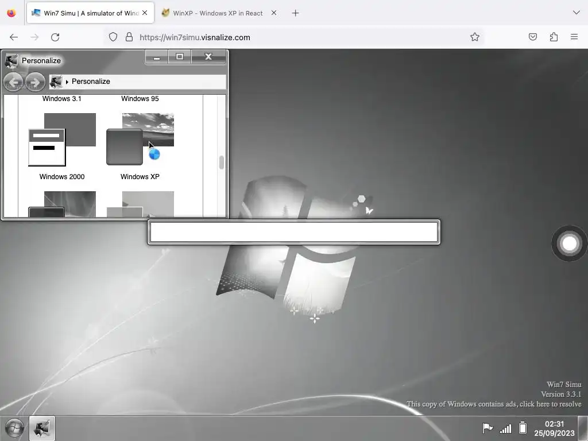Screen dimensions: 588x441
Task: Click the Personalize breadcrumb icon
Action: [56, 82]
